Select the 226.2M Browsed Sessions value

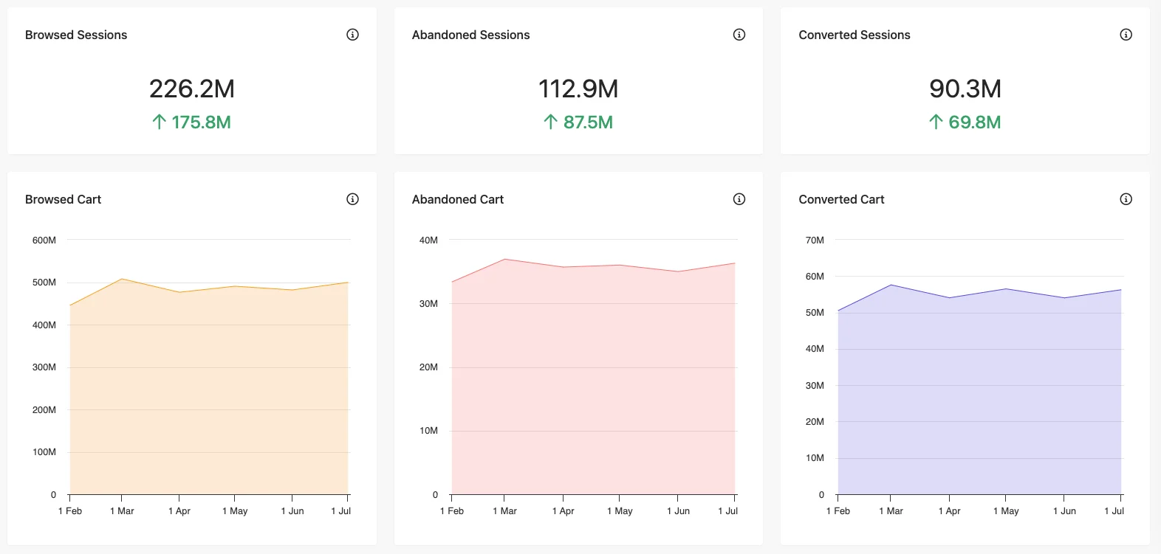(192, 89)
